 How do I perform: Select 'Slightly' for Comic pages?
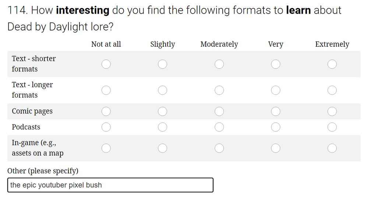point(162,111)
